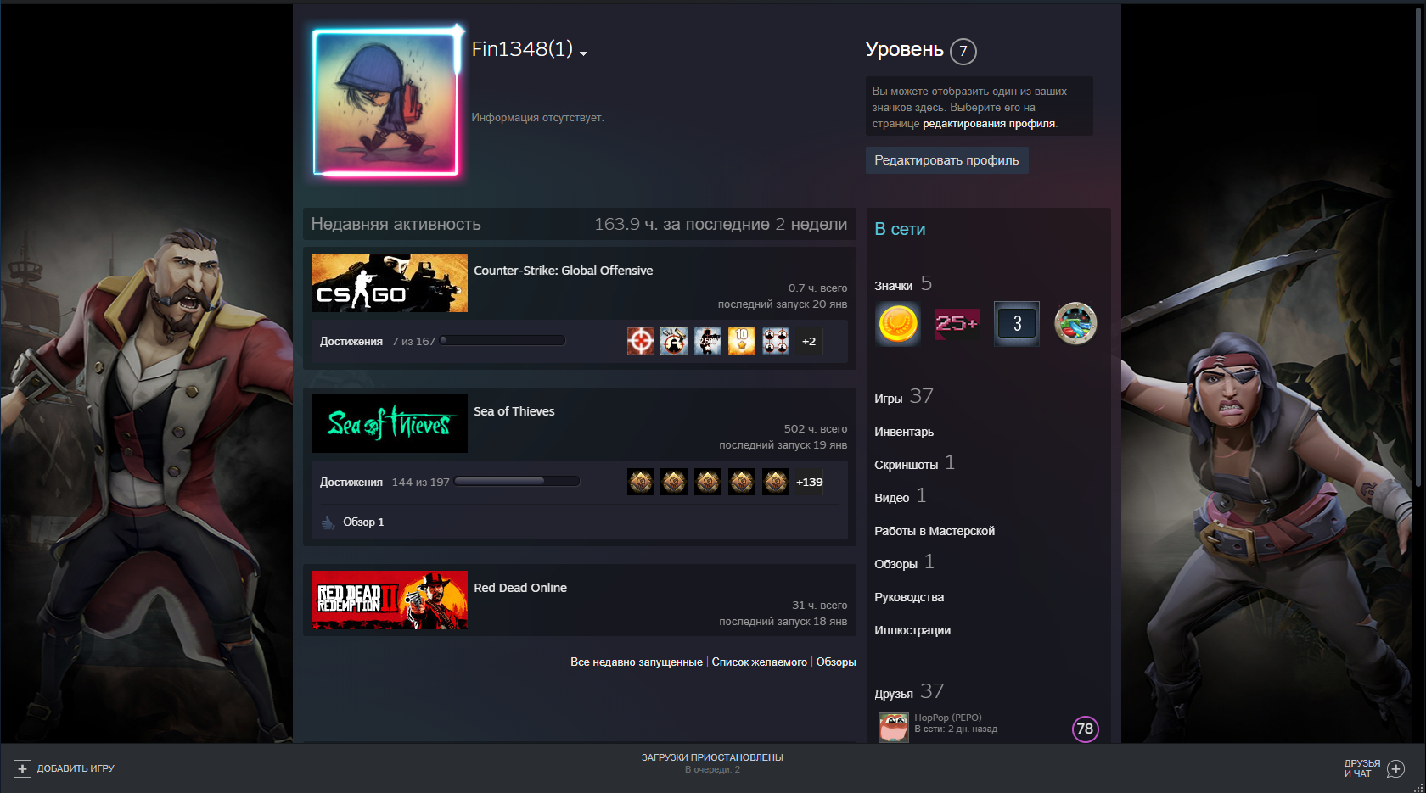Open 'Список желаемого' link
The image size is (1426, 793).
[x=759, y=662]
